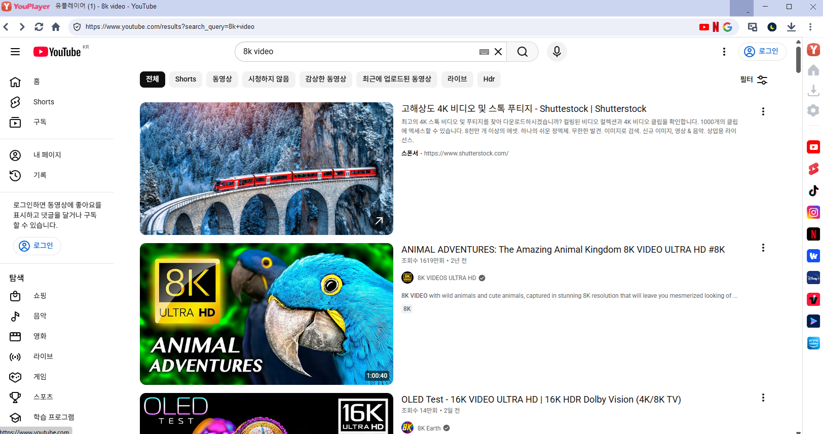Select the Hdr filter chip
823x434 pixels.
489,79
